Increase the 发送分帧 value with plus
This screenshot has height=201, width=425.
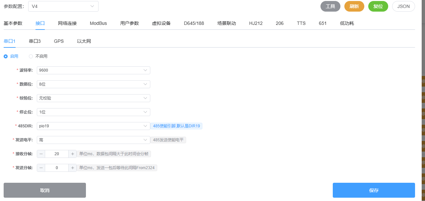click(73, 168)
